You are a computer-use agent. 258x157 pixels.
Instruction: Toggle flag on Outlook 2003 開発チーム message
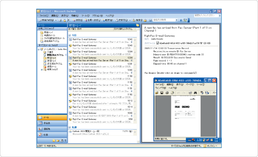click(x=135, y=132)
